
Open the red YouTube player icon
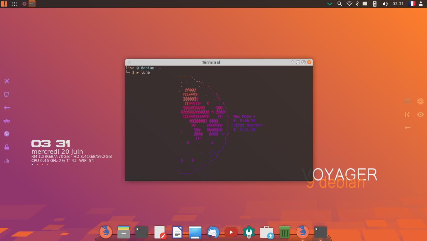231,232
